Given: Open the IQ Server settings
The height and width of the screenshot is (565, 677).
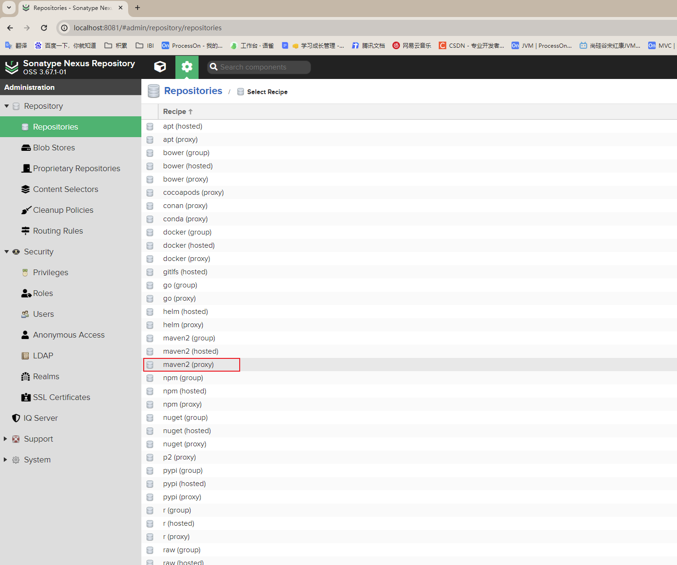Looking at the screenshot, I should 40,418.
